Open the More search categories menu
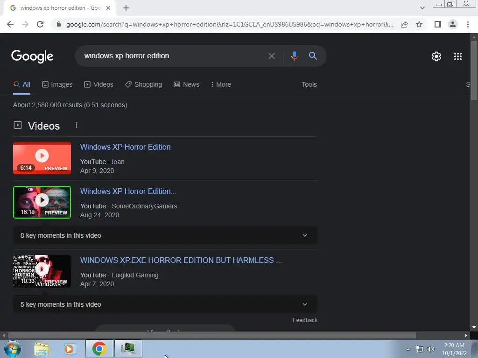Screen dimensions: 478x358 pyautogui.click(x=221, y=85)
